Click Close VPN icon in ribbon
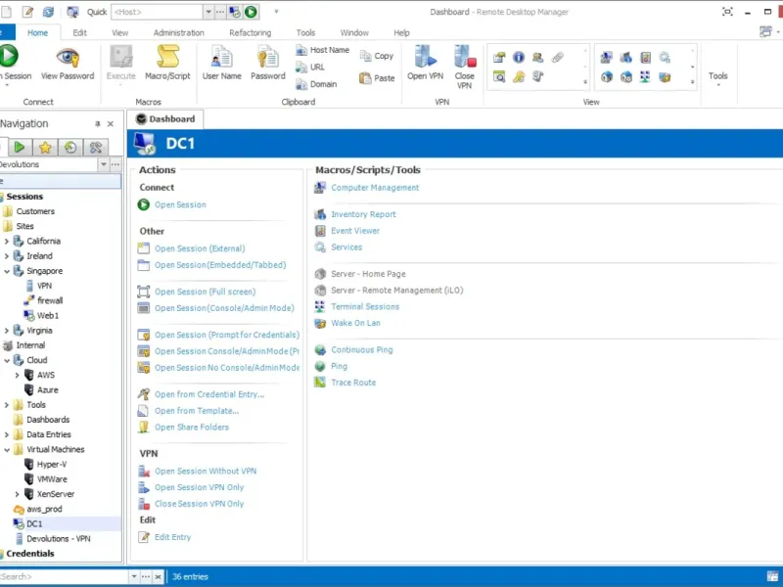The height and width of the screenshot is (587, 783). [464, 56]
